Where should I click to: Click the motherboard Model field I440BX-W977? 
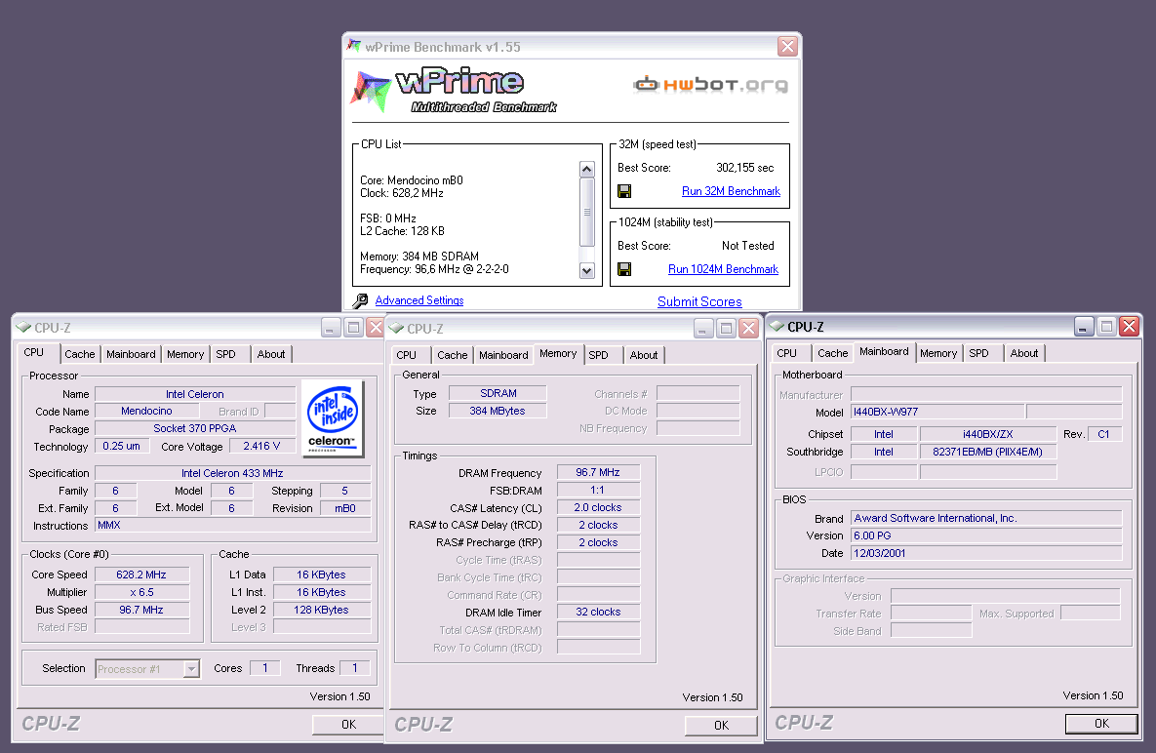(937, 413)
